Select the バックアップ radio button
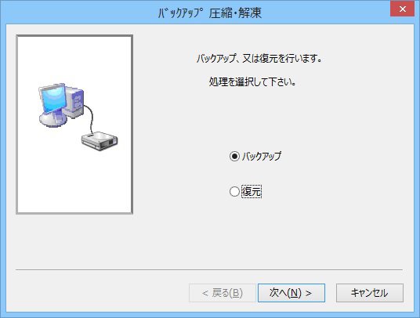Image resolution: width=420 pixels, height=318 pixels. click(x=234, y=156)
